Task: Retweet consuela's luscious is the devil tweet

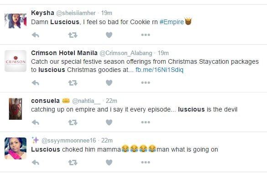Action: click(73, 122)
